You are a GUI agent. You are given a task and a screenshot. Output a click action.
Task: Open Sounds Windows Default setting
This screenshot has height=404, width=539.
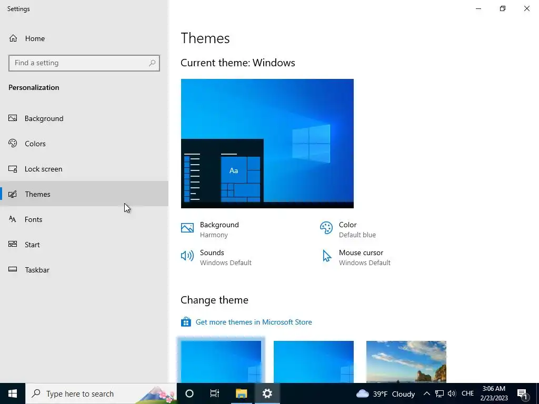(x=216, y=257)
